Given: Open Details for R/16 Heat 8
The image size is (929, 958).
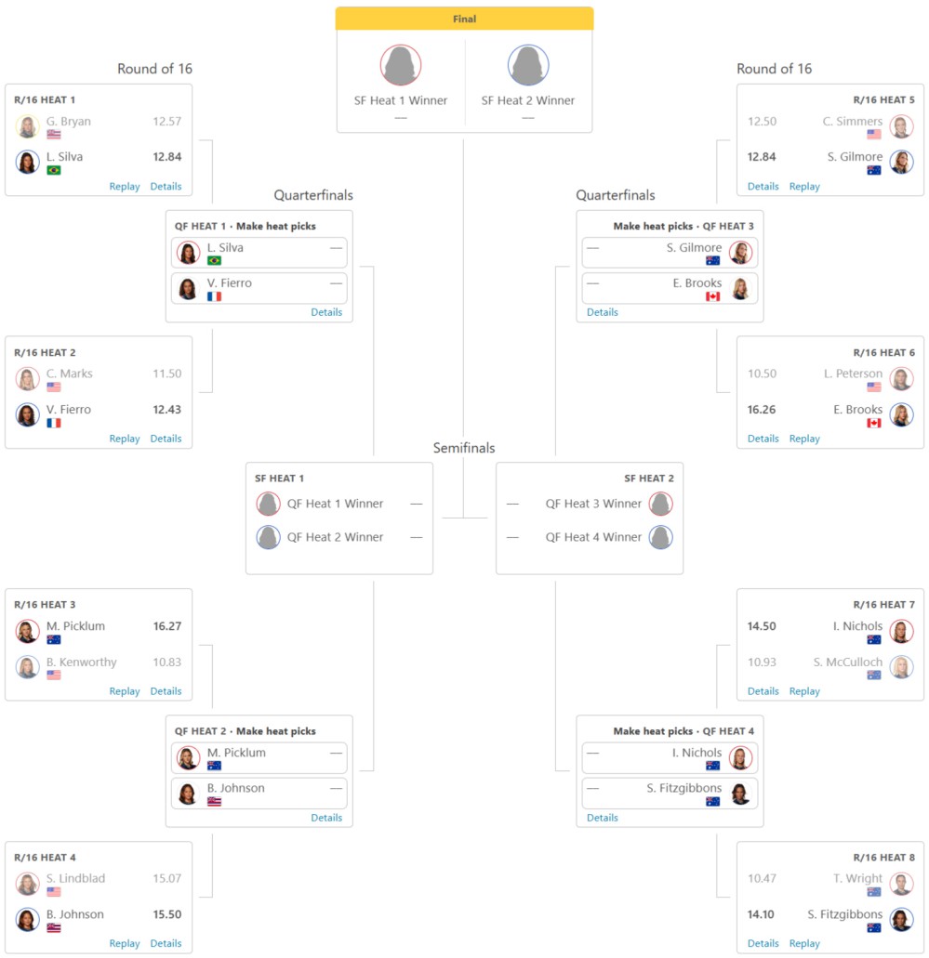Looking at the screenshot, I should [763, 943].
